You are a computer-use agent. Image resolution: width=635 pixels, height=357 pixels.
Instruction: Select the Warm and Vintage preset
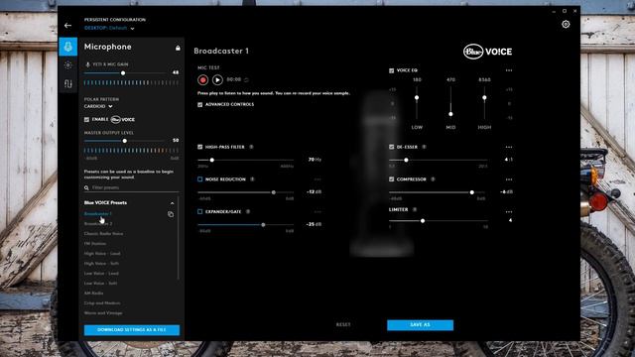(103, 313)
